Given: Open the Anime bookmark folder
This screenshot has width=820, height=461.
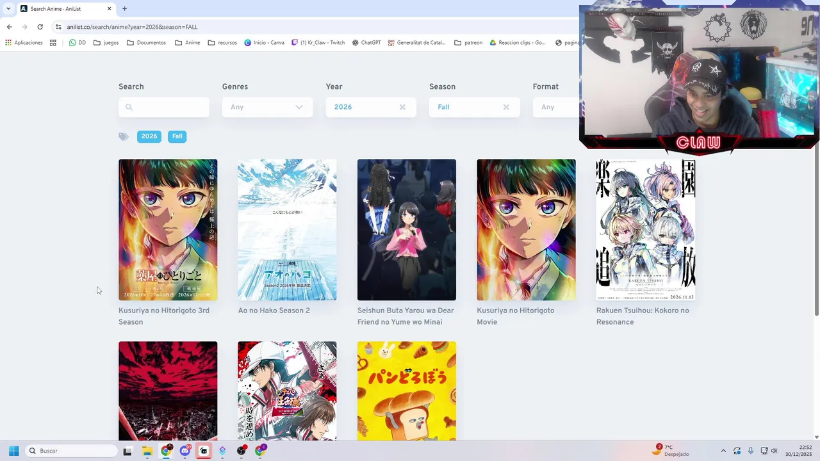Looking at the screenshot, I should point(187,43).
